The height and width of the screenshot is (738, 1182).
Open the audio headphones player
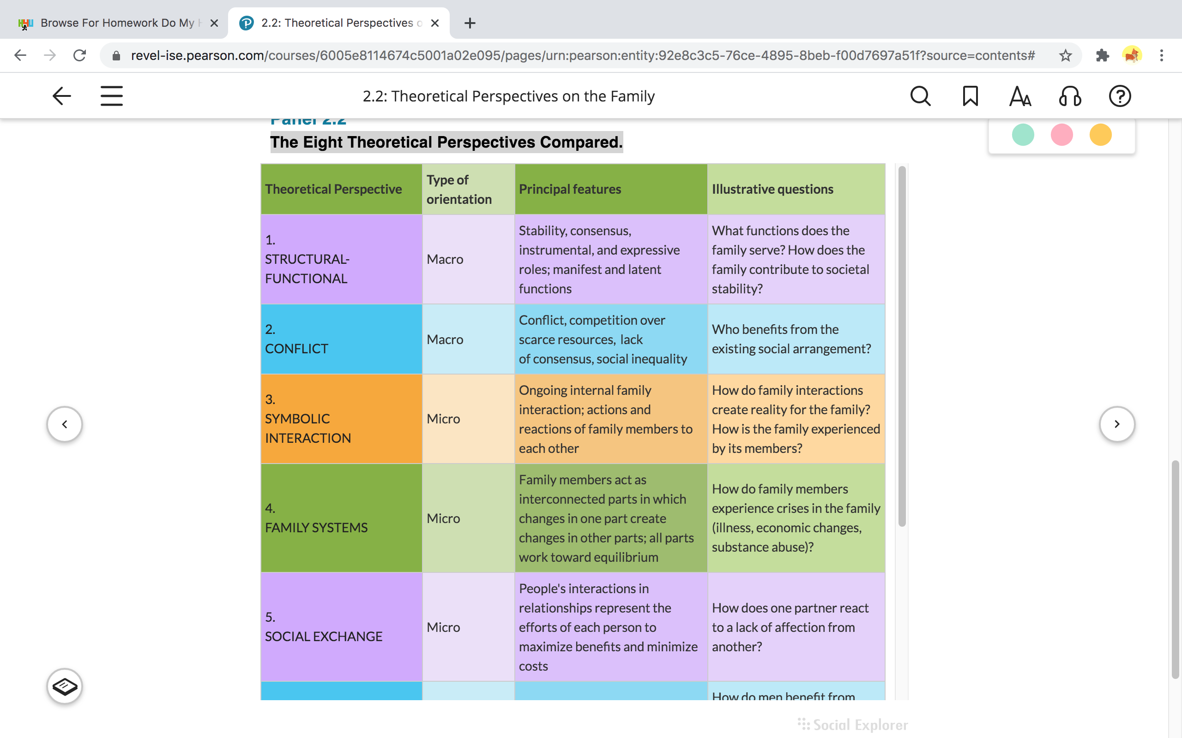click(1070, 96)
